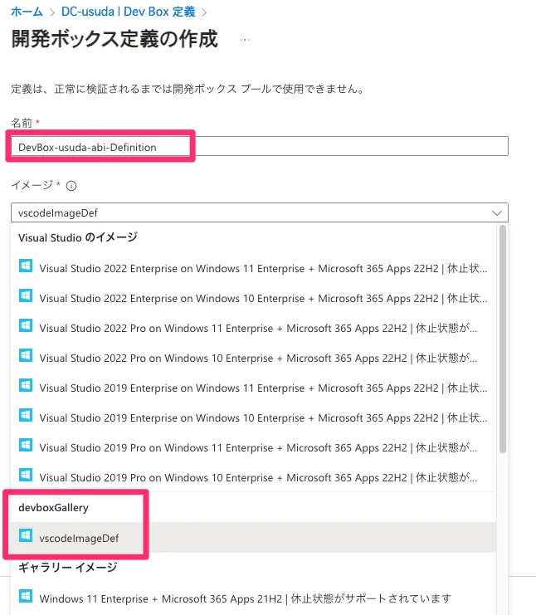Screen dimensions: 536x615
Task: Select Visual Studio 2022 Enterprise on Windows 10 image
Action: click(x=253, y=298)
